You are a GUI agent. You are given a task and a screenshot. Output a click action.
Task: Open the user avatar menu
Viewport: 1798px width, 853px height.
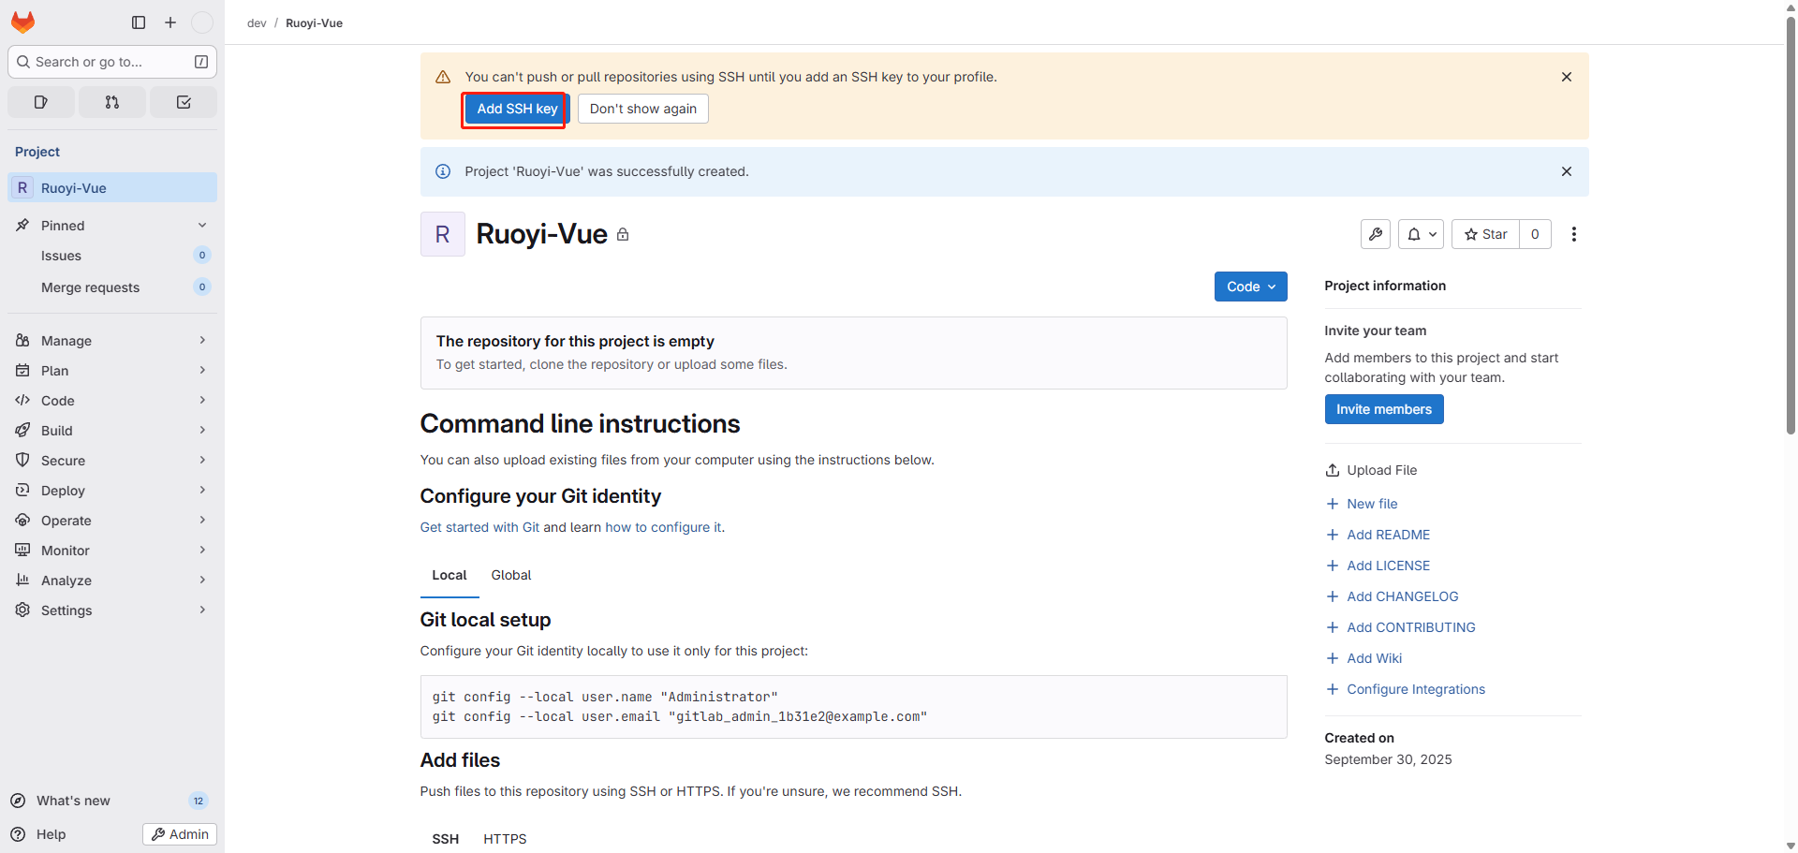click(x=202, y=22)
